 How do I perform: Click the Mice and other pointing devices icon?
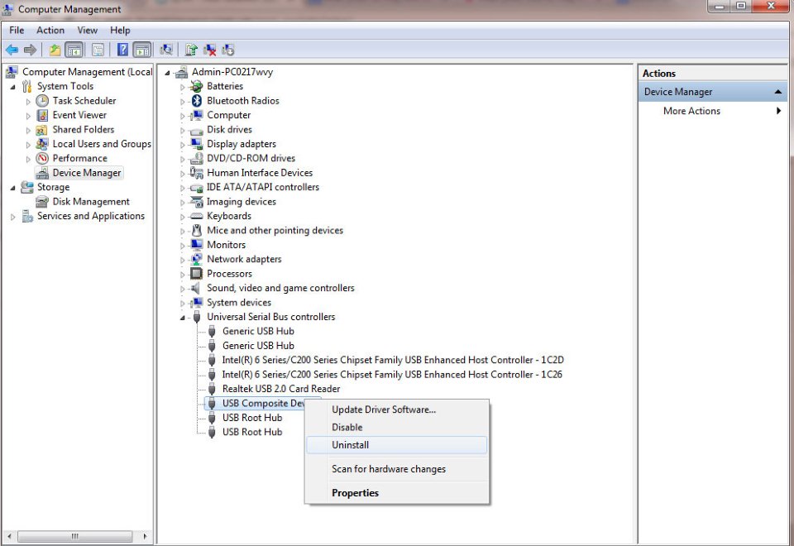197,231
